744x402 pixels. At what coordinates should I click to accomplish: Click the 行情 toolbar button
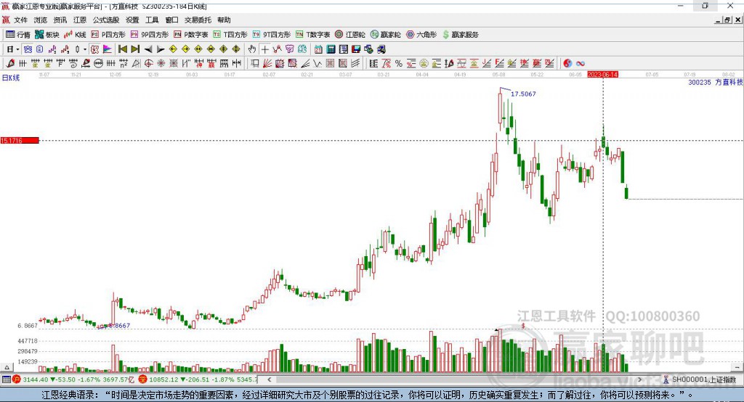click(18, 35)
